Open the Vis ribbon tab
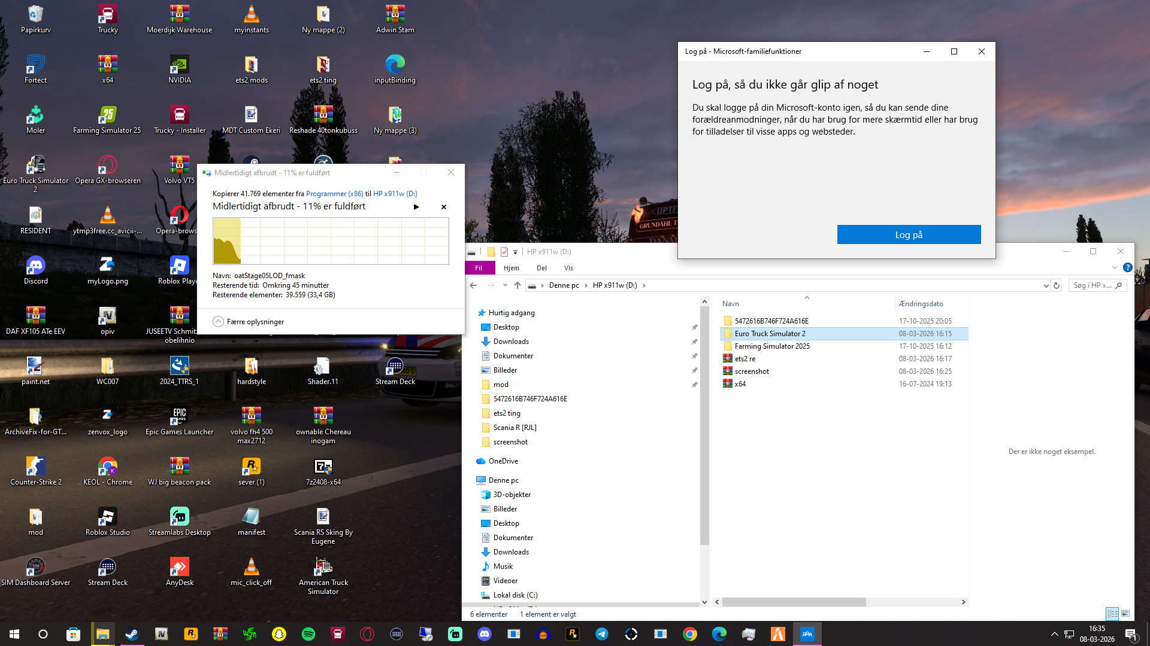 568,268
